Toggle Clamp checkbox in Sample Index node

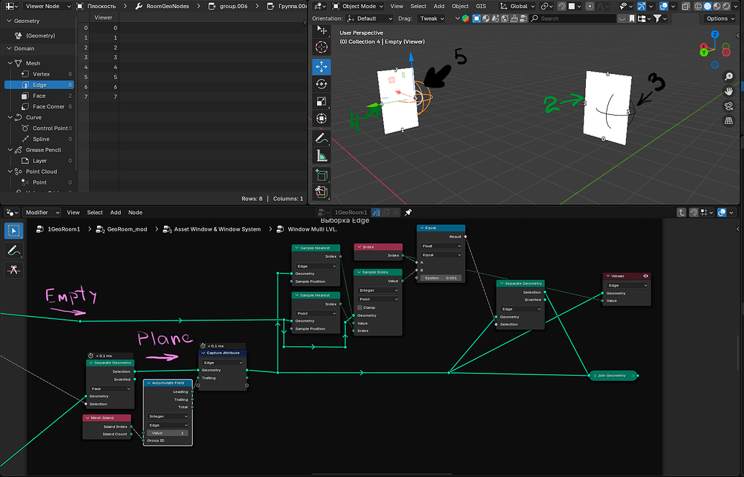point(359,307)
